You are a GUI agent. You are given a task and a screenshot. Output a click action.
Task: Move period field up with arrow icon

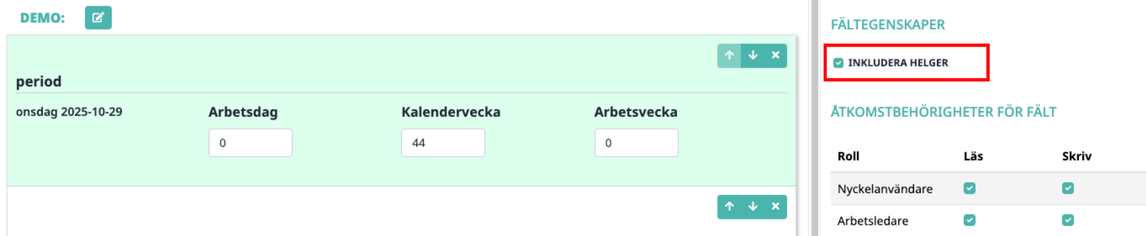coord(729,55)
